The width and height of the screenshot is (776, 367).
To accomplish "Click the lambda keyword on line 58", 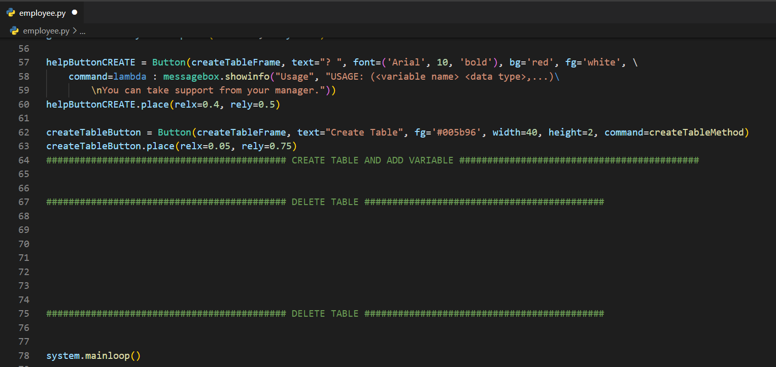I will pos(130,77).
